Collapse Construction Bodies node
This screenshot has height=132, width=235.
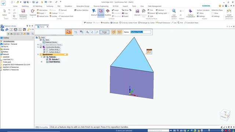click(x=38, y=47)
